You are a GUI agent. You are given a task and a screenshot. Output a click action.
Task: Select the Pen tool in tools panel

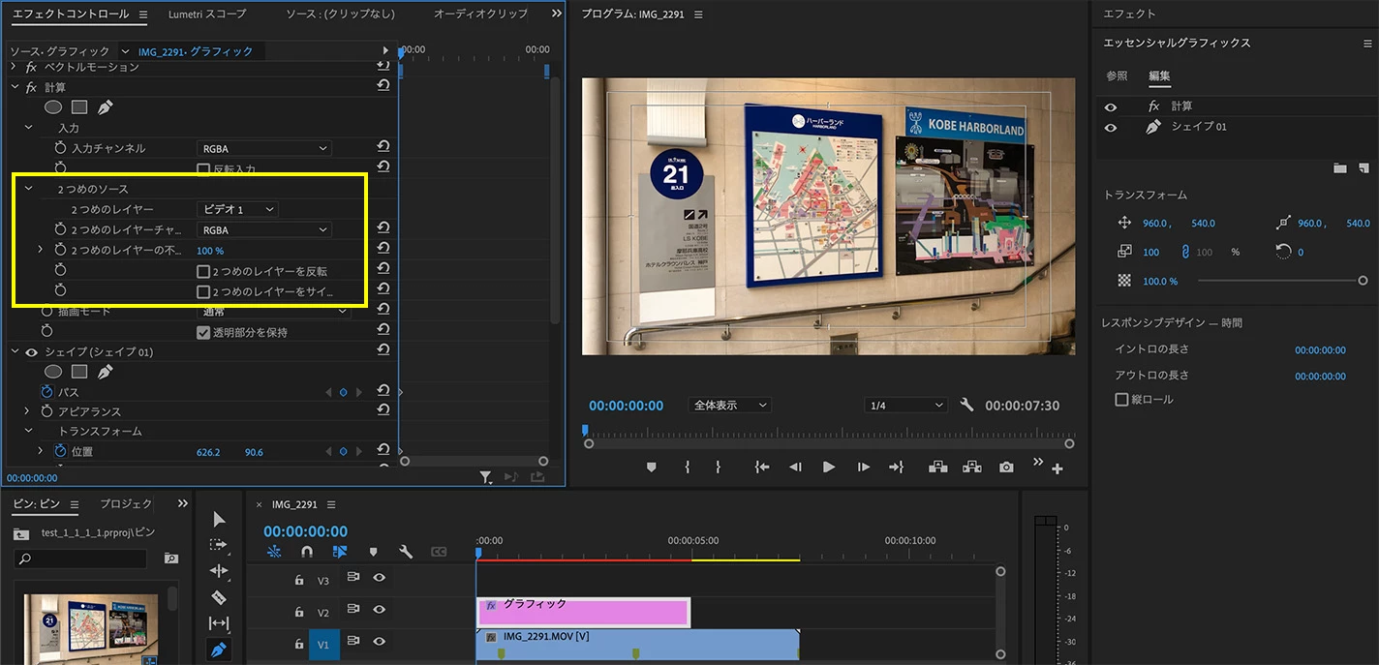pyautogui.click(x=219, y=650)
